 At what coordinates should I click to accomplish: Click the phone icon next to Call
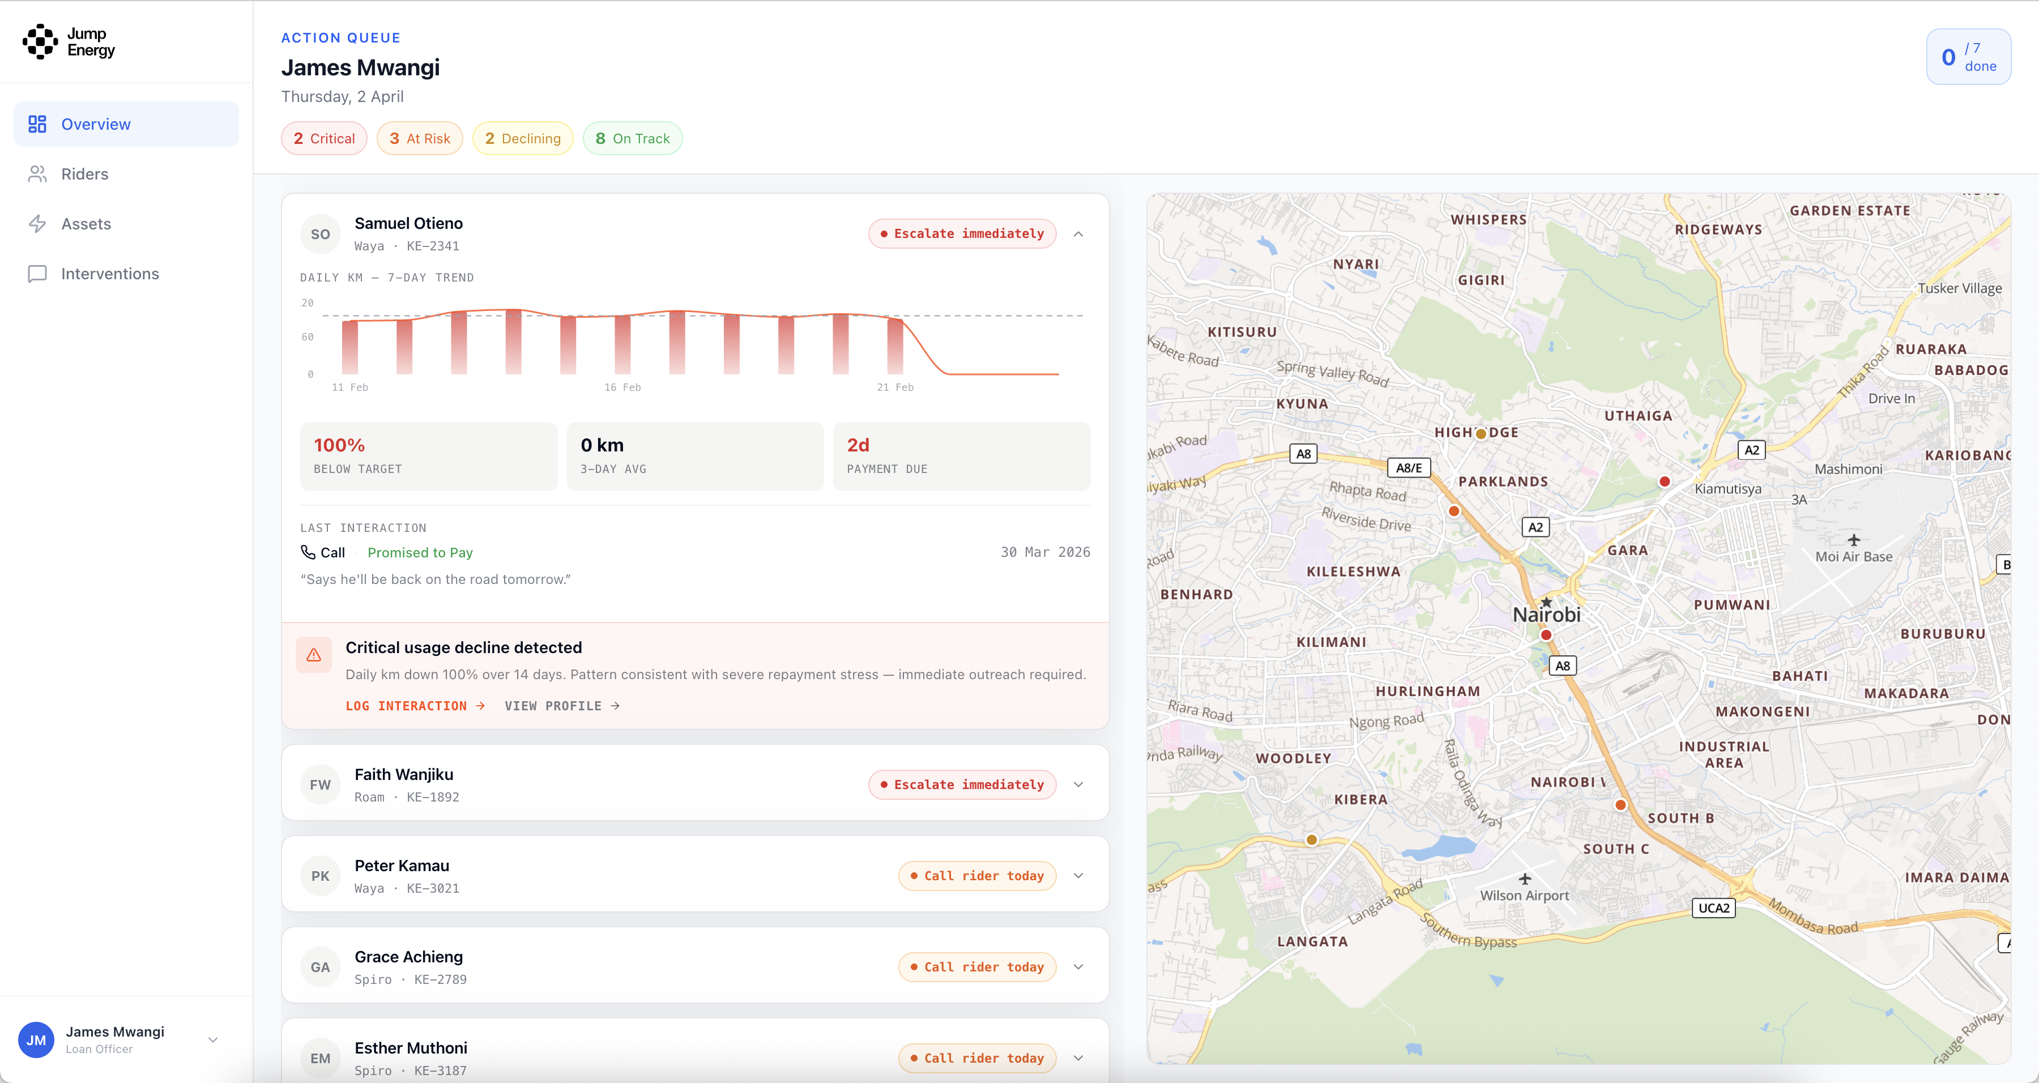308,552
